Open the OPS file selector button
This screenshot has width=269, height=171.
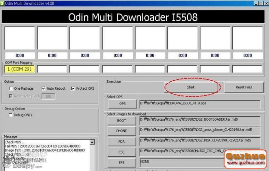[122, 104]
